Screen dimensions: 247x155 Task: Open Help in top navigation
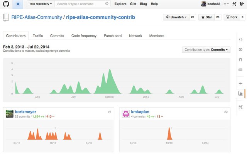154,4
